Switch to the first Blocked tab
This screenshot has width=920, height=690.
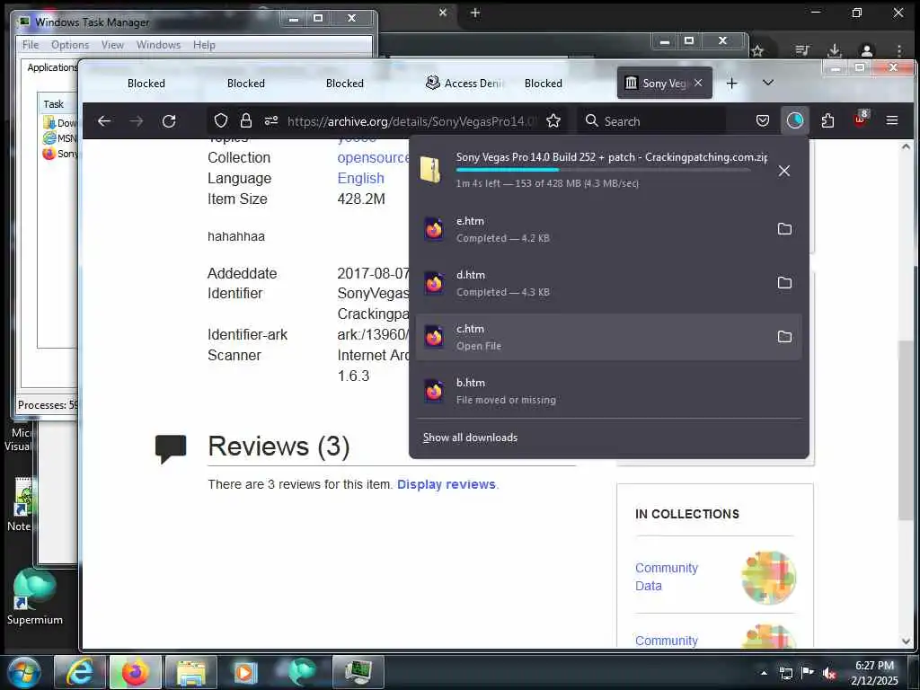tap(146, 84)
